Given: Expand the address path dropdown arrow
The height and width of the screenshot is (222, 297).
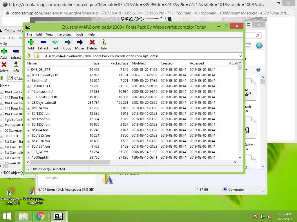Looking at the screenshot, I should pyautogui.click(x=240, y=56).
